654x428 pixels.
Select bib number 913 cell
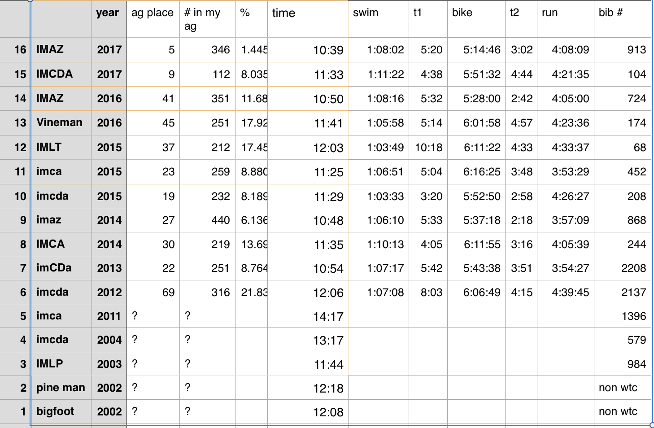point(623,50)
